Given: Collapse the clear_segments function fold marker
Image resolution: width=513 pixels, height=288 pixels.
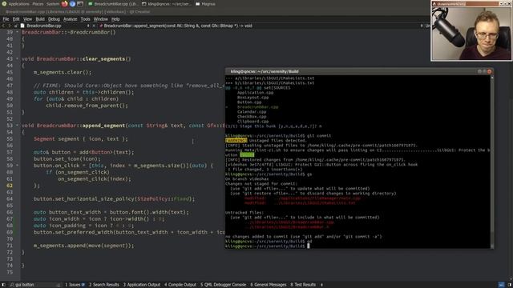Looking at the screenshot, I should tap(17, 58).
